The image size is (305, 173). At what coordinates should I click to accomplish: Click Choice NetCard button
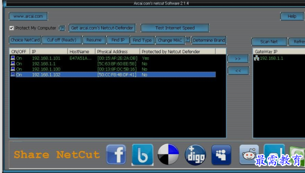25,40
